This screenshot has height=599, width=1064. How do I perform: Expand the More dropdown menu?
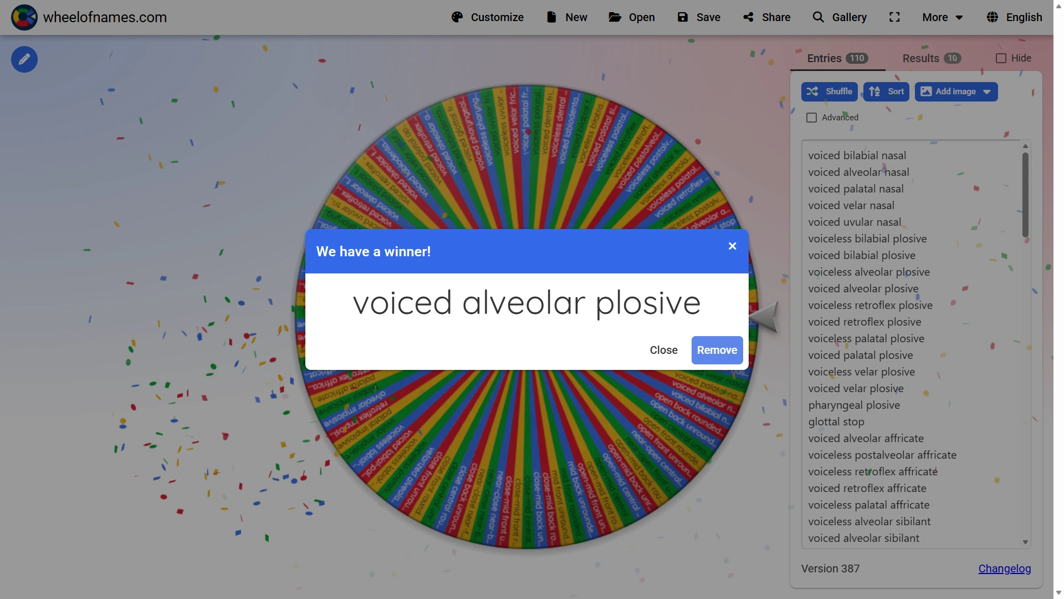click(942, 17)
